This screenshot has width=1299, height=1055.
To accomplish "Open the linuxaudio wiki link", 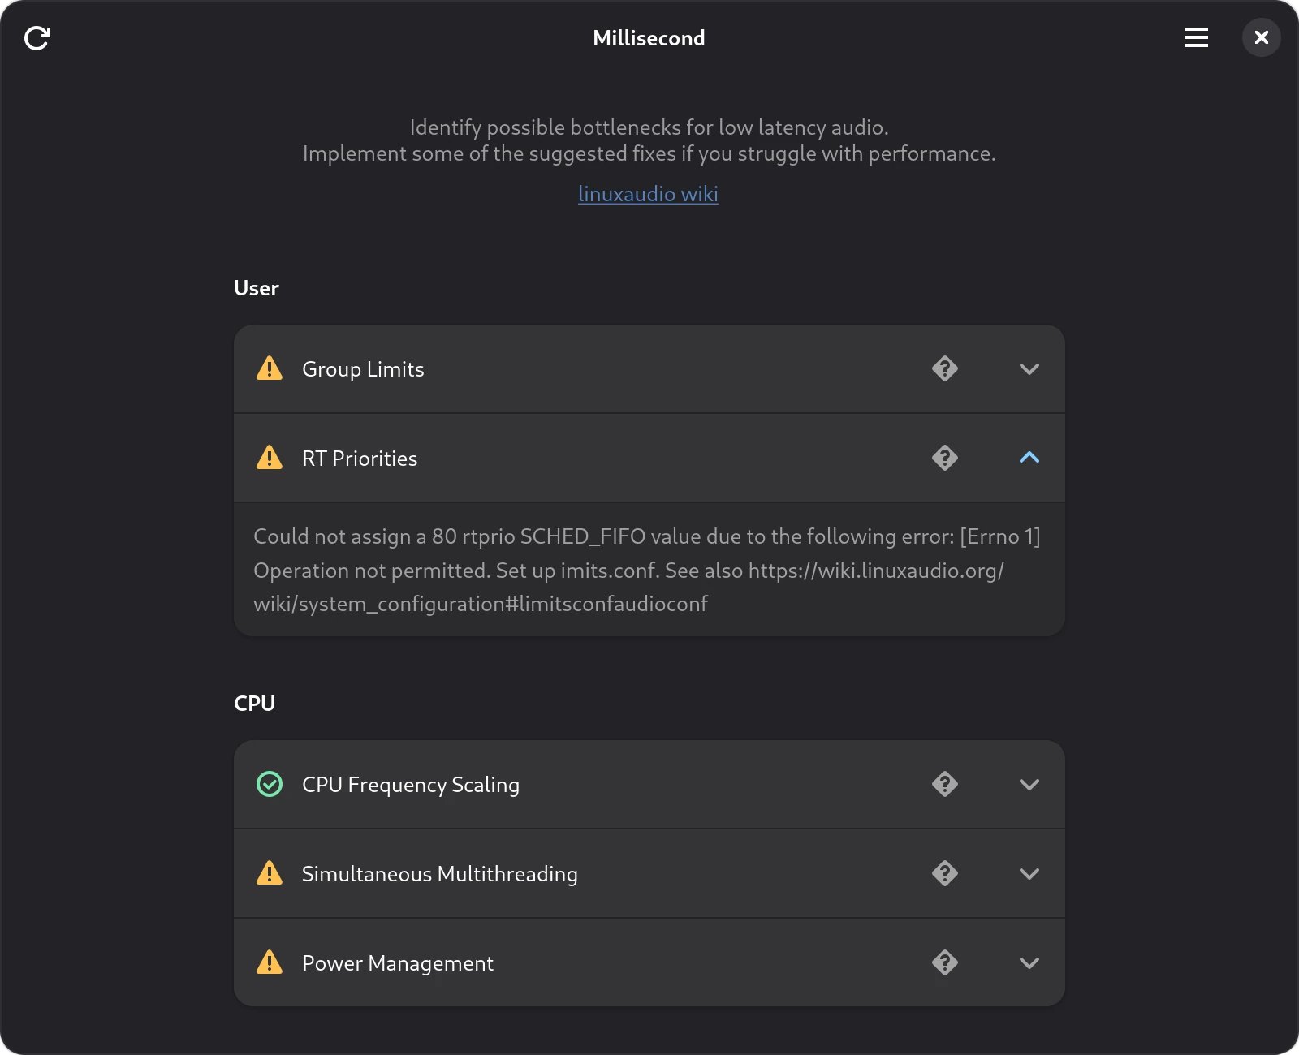I will click(x=648, y=194).
